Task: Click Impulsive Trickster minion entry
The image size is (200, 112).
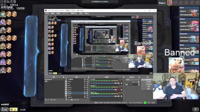Action: pos(189,26)
